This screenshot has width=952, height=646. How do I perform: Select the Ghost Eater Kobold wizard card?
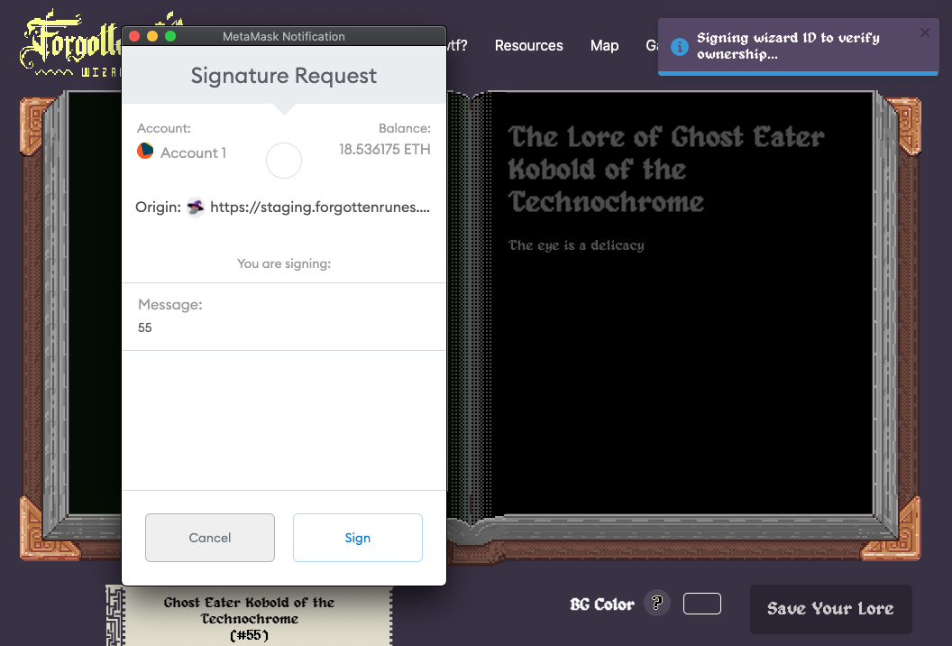click(x=249, y=618)
